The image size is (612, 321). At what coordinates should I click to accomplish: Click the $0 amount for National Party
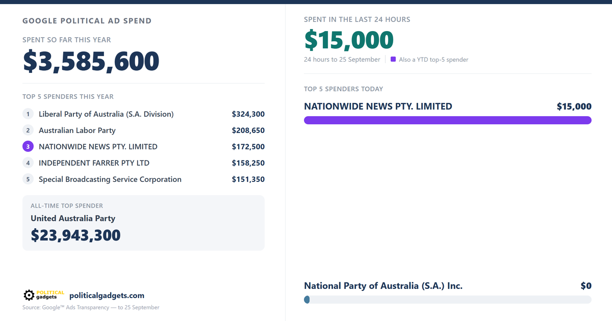(x=586, y=286)
